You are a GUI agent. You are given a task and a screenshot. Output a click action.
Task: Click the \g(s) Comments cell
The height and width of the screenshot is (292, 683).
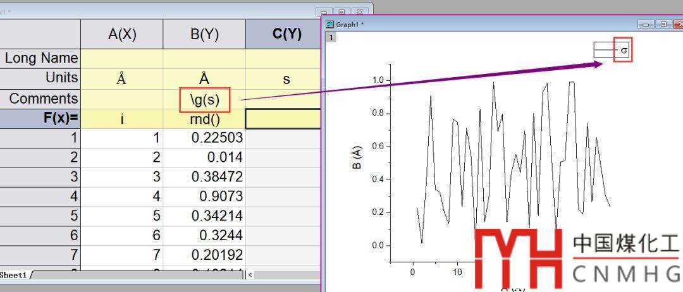point(204,99)
